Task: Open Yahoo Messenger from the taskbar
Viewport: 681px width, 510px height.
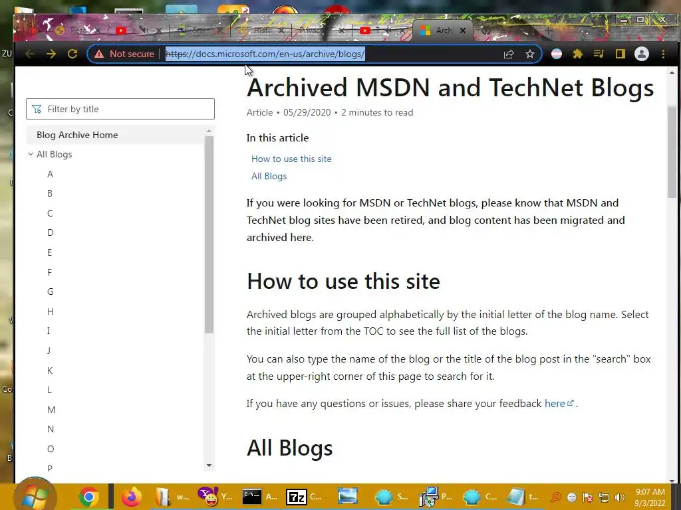Action: click(x=216, y=497)
